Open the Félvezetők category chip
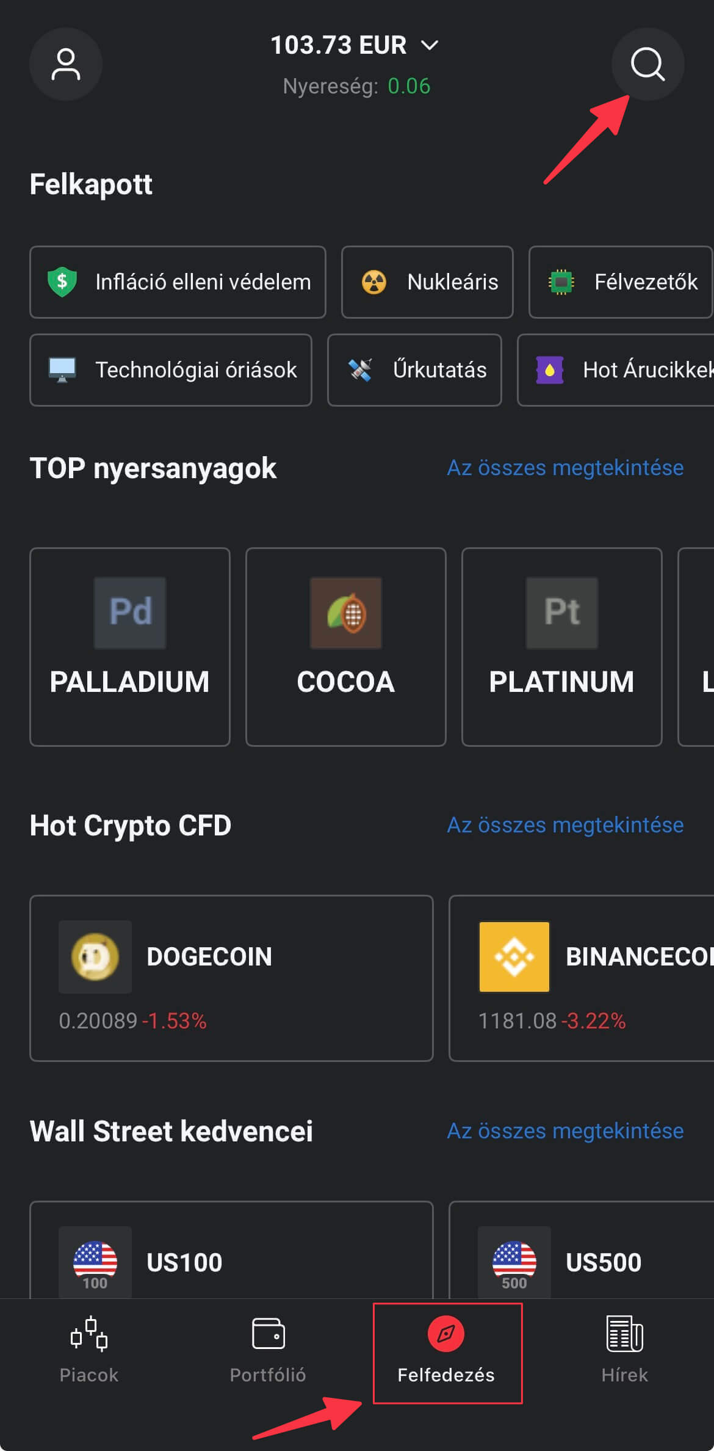The height and width of the screenshot is (1451, 714). 621,282
